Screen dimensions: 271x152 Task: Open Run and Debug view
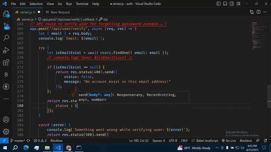[6, 50]
